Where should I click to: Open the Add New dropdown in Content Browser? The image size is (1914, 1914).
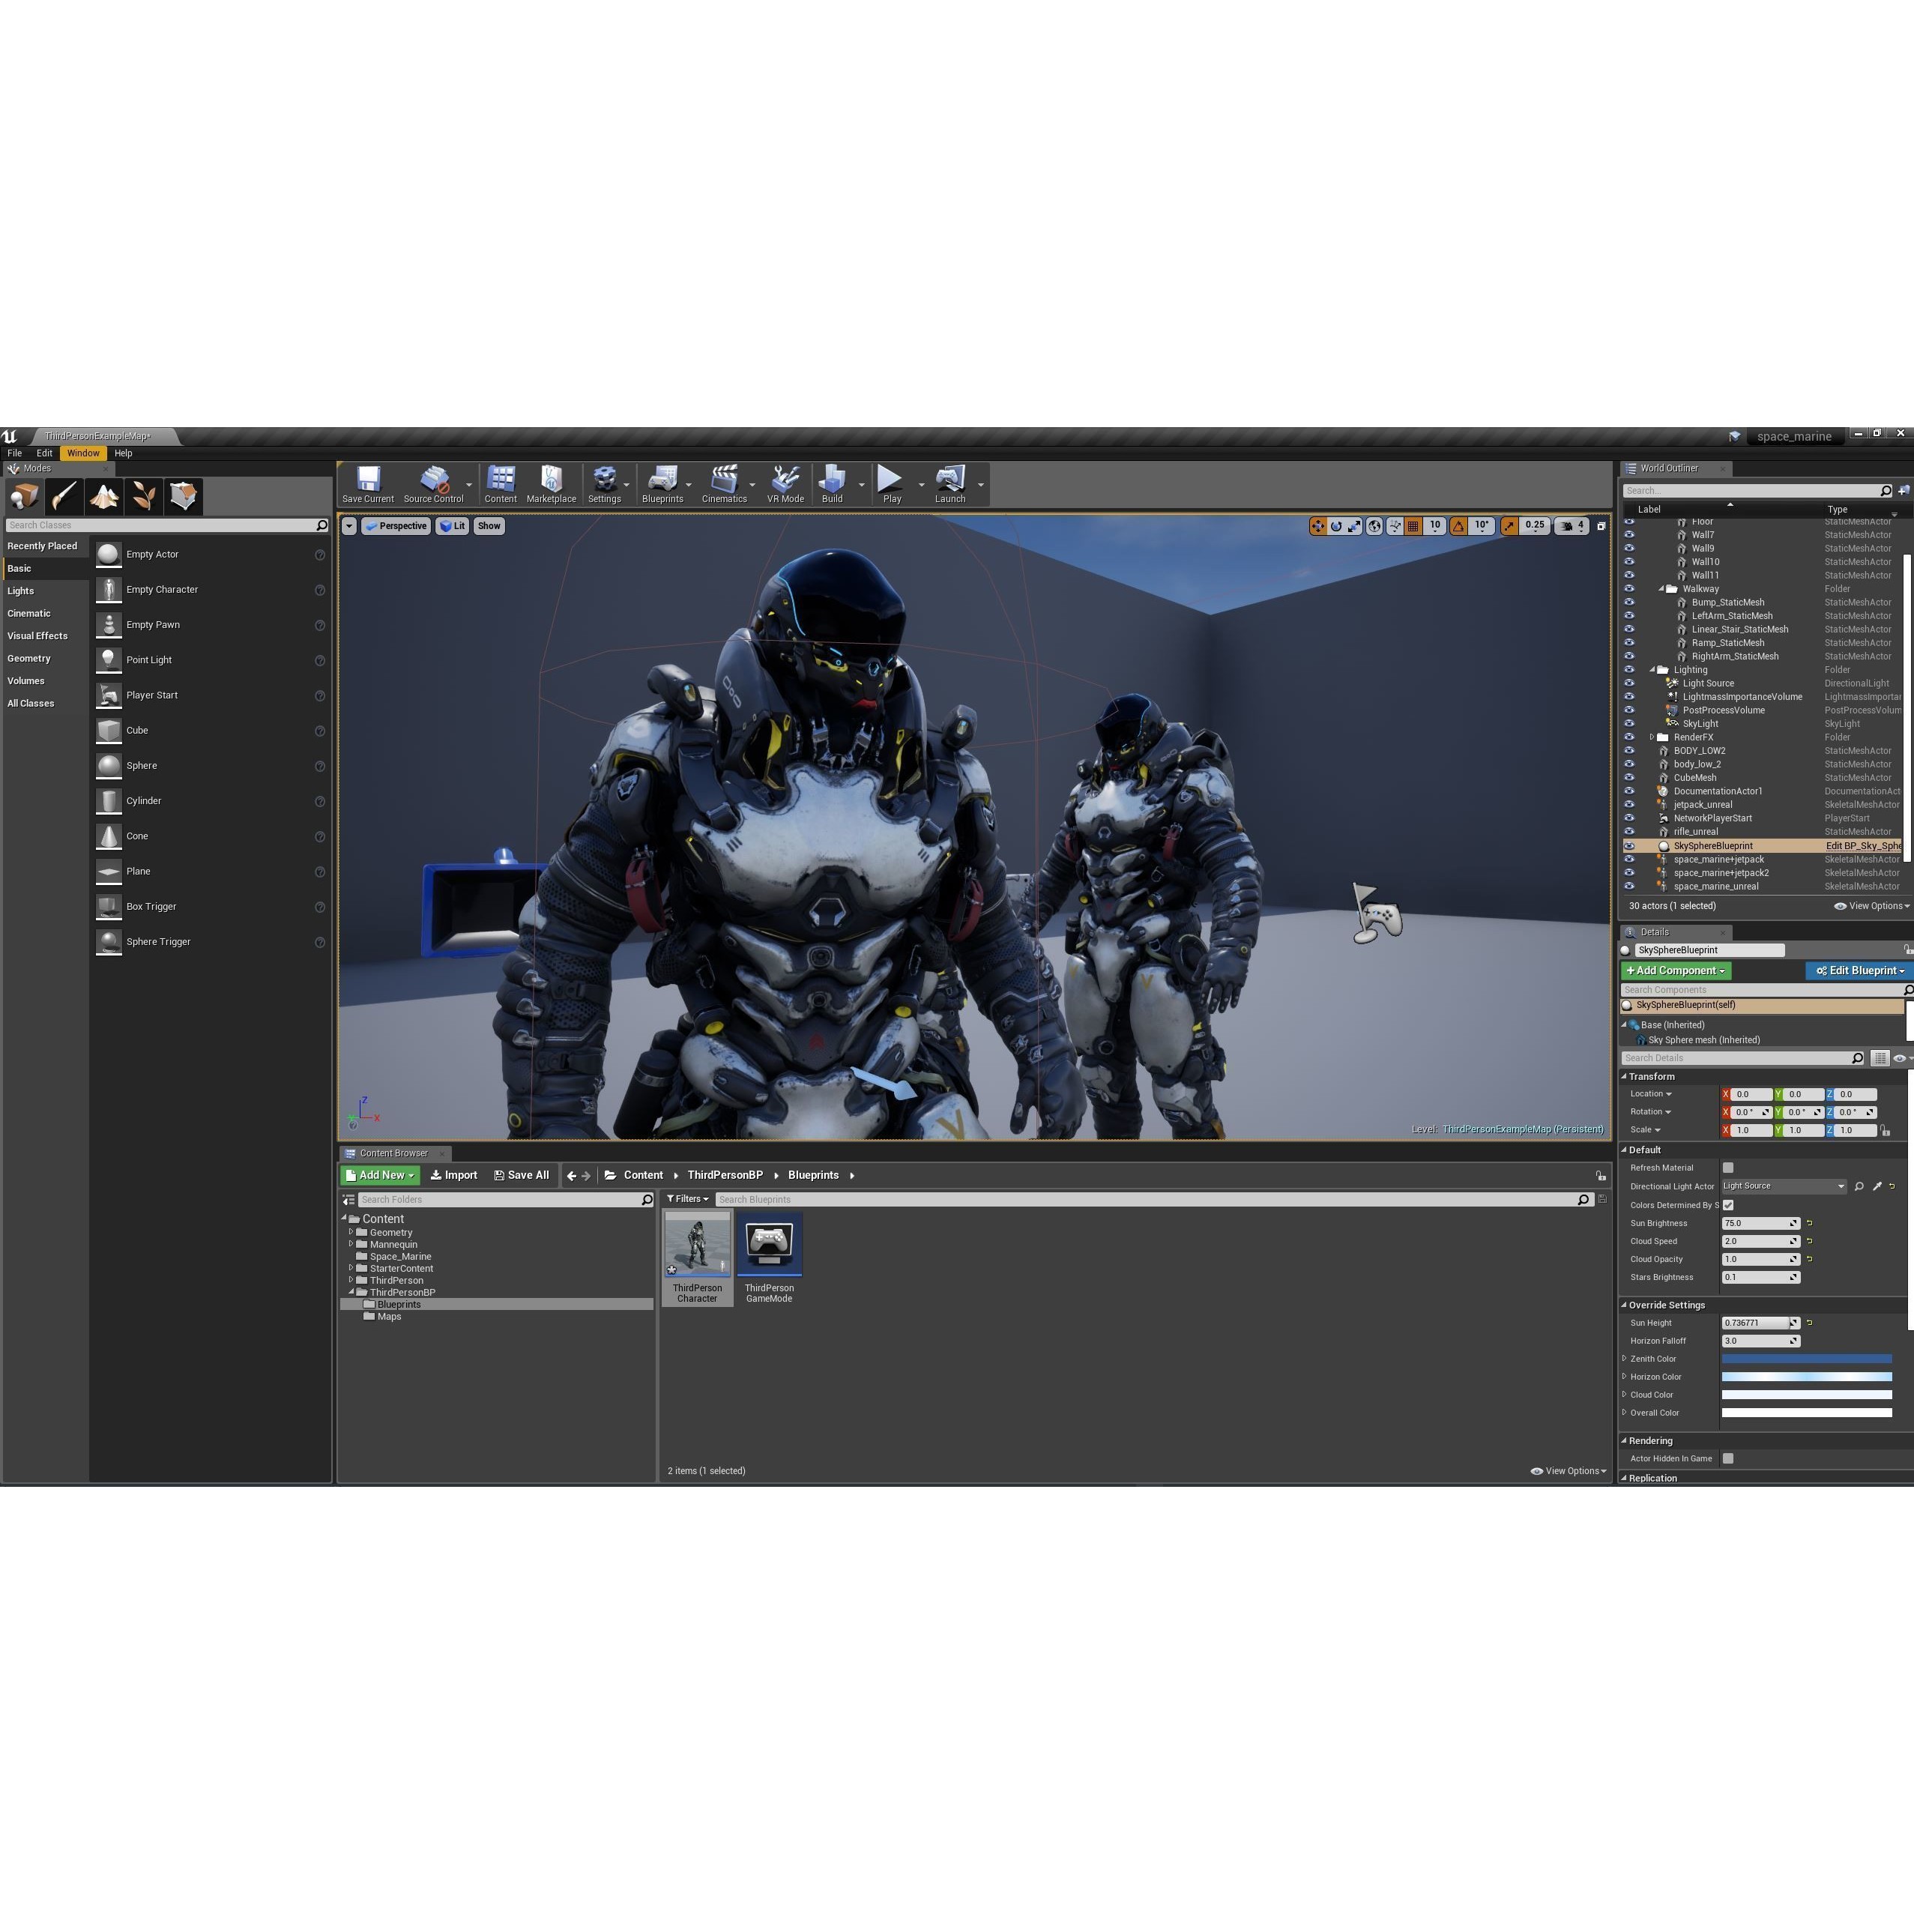[378, 1175]
